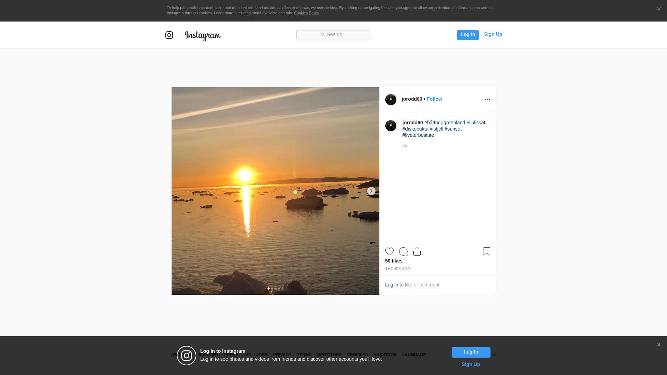667x375 pixels.
Task: Open the #ilulissat hashtag link
Action: point(476,123)
